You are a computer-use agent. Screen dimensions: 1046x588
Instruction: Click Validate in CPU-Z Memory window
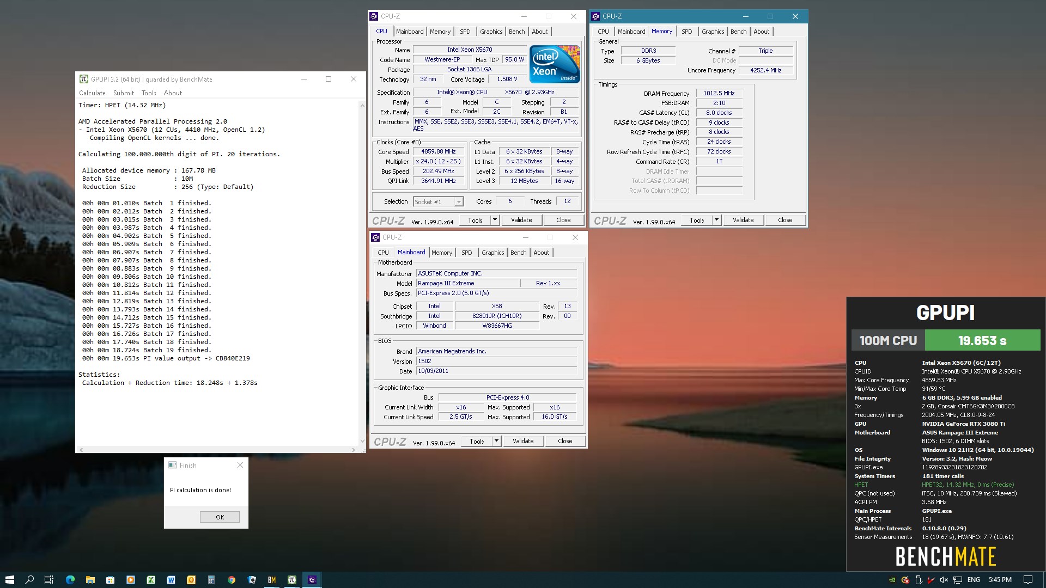(743, 220)
